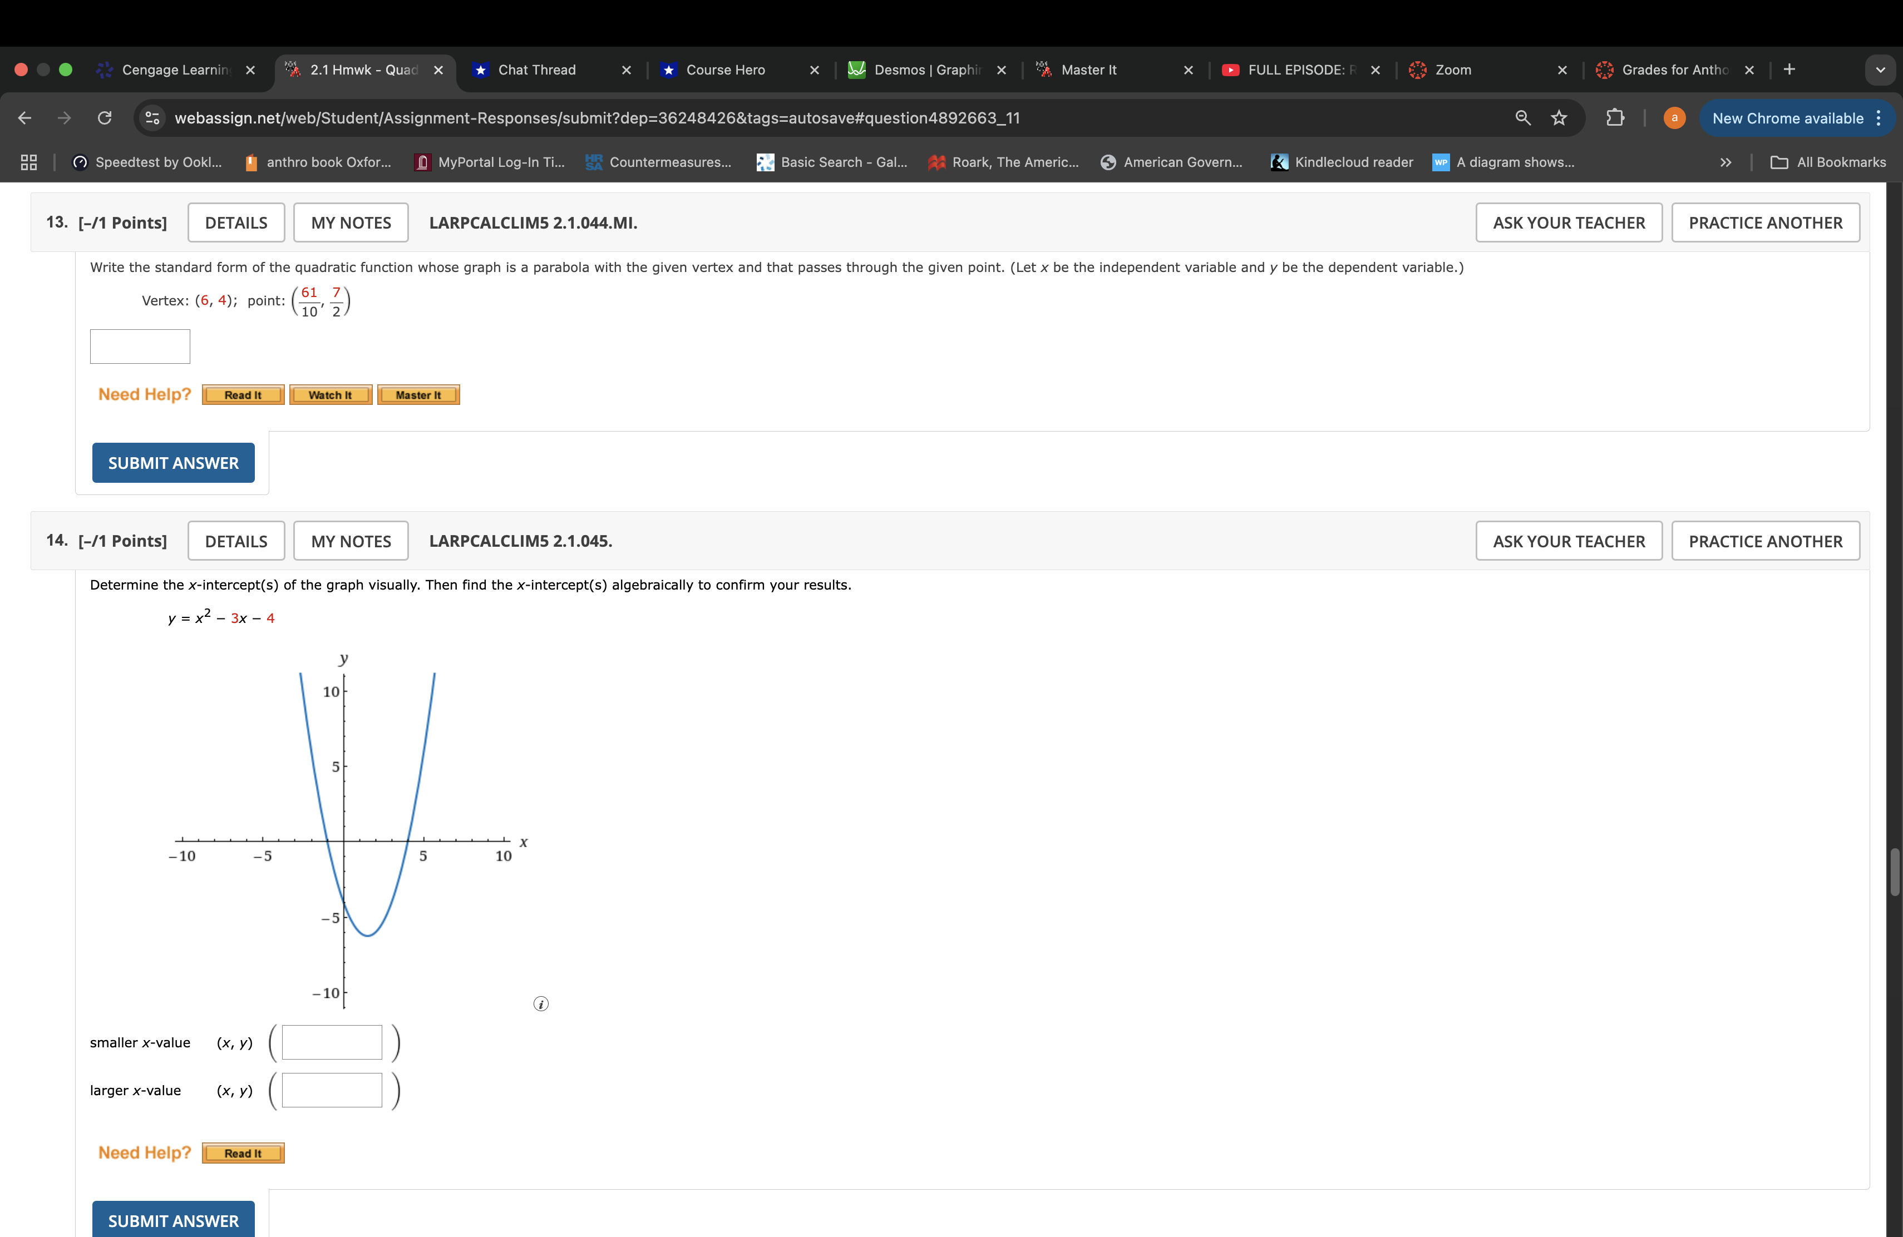This screenshot has width=1903, height=1237.
Task: Show more bookmarks chevron
Action: pyautogui.click(x=1725, y=162)
